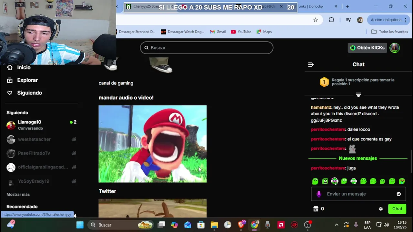Open chat settings gear icon
The height and width of the screenshot is (232, 413).
pyautogui.click(x=381, y=209)
